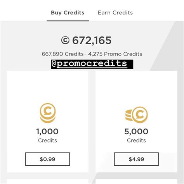This screenshot has width=184, height=184.
Task: Select the 5,000 Credits amount label
Action: point(136,132)
